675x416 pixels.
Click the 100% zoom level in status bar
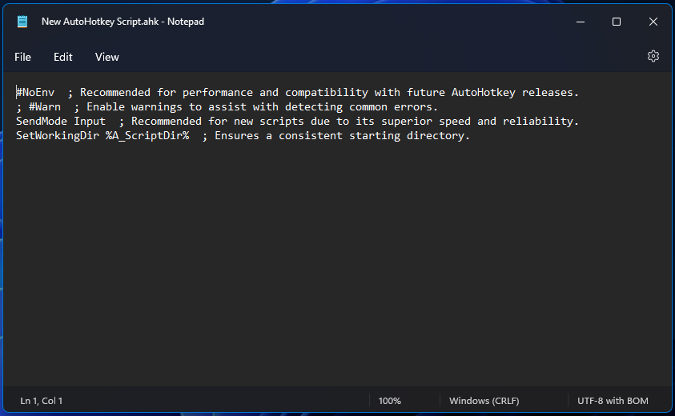click(x=390, y=401)
